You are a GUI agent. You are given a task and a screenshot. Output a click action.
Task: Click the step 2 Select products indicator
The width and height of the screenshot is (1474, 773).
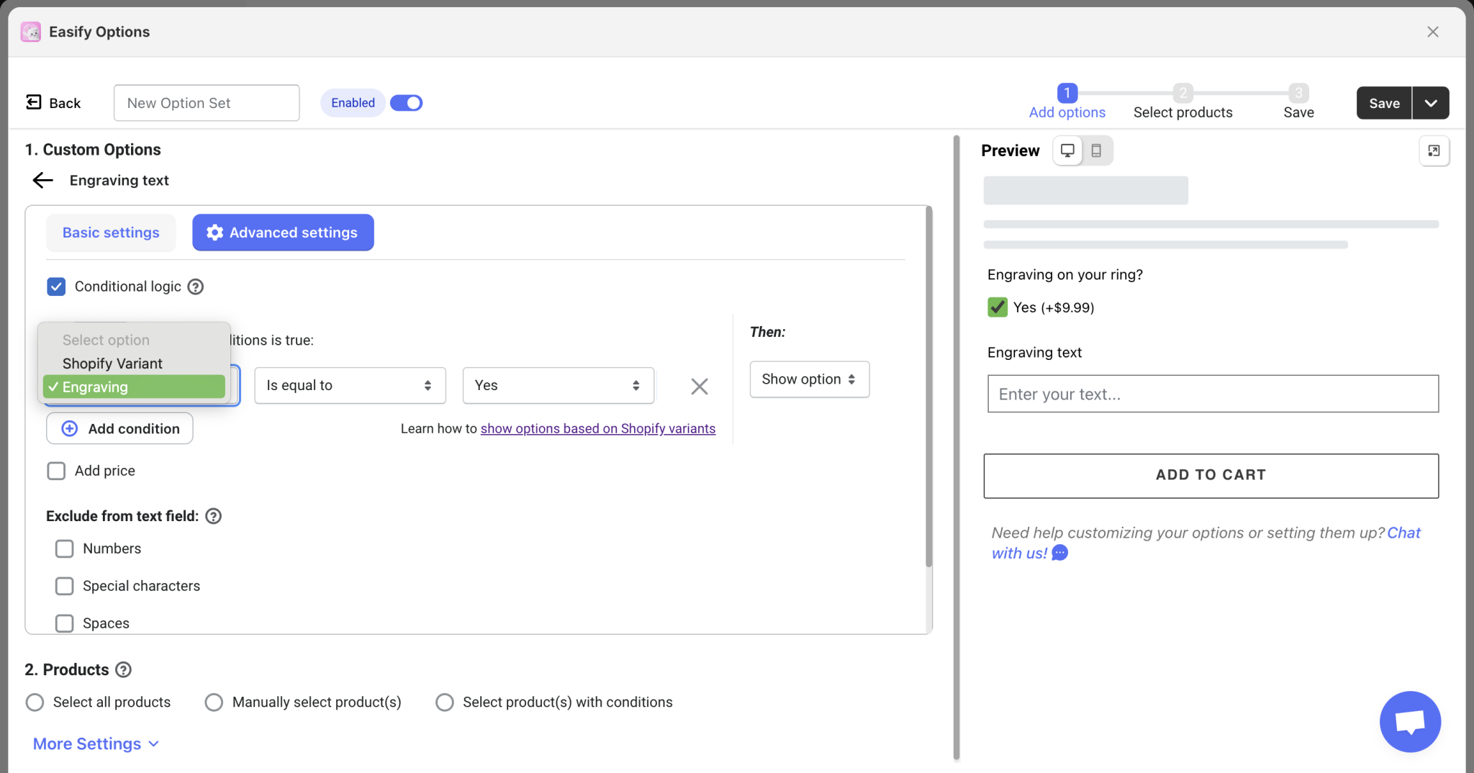1183,101
